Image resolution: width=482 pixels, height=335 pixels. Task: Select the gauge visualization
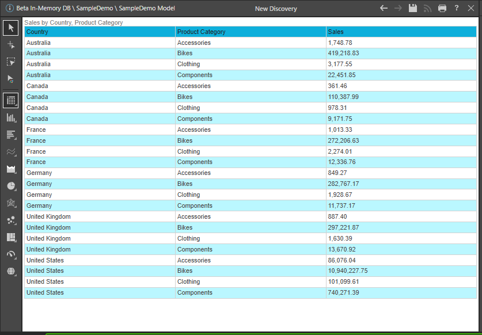(10, 254)
